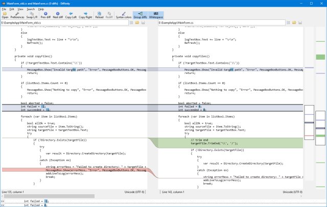
Task: Click the targetFile.TrimEnd line in right pane
Action: [x=214, y=143]
